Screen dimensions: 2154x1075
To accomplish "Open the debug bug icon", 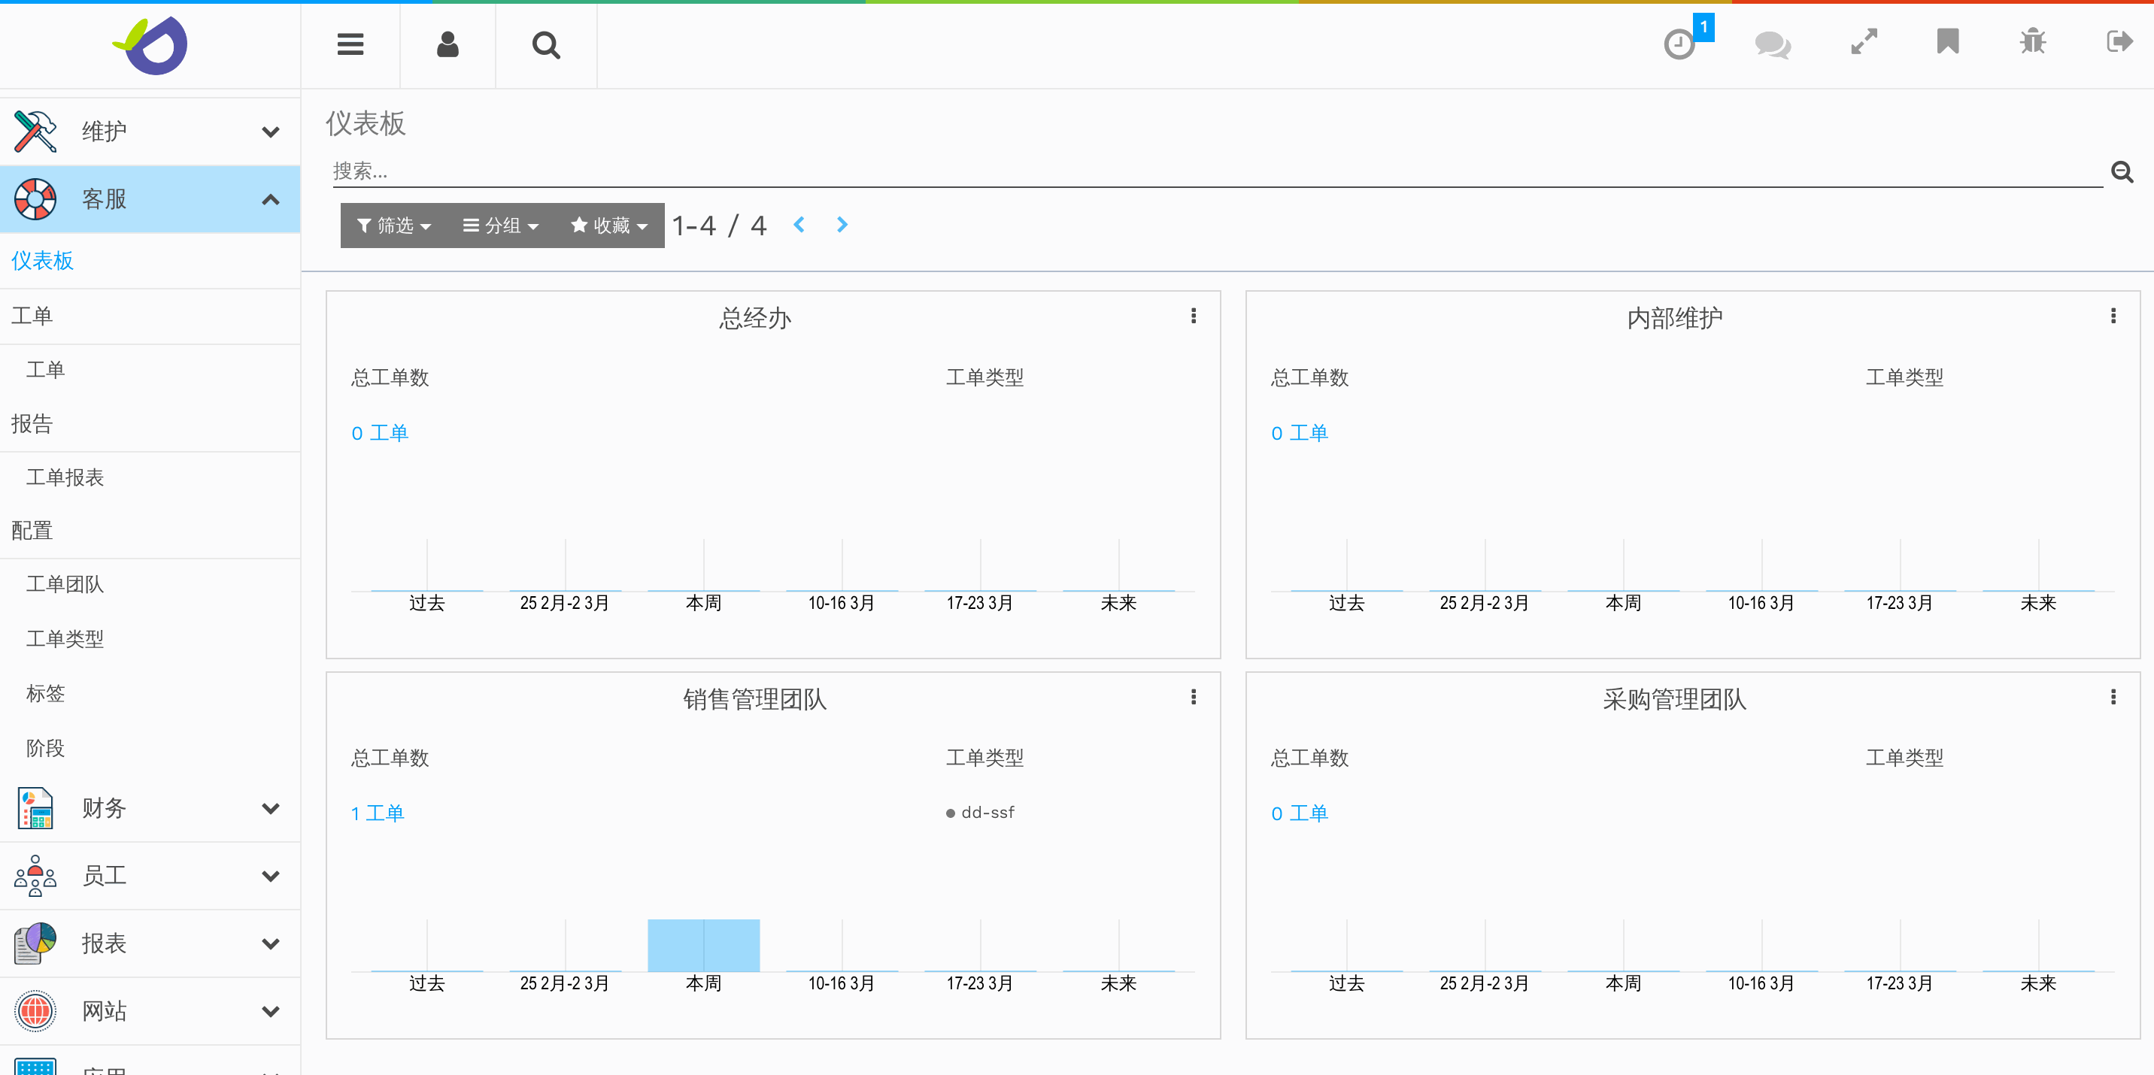I will pyautogui.click(x=2033, y=42).
